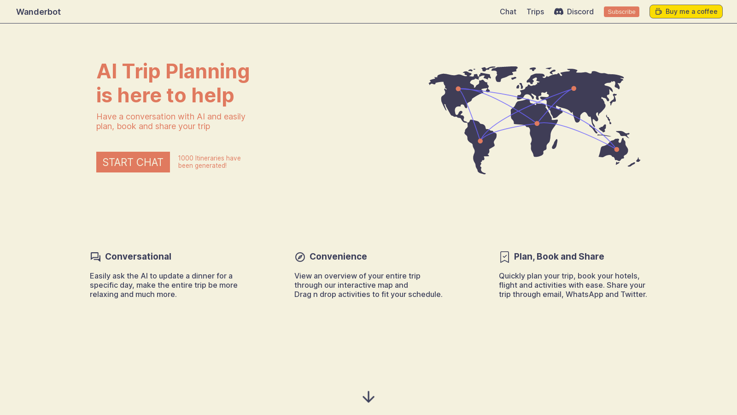Go to Trips in the top navigation
This screenshot has width=737, height=415.
click(x=535, y=12)
